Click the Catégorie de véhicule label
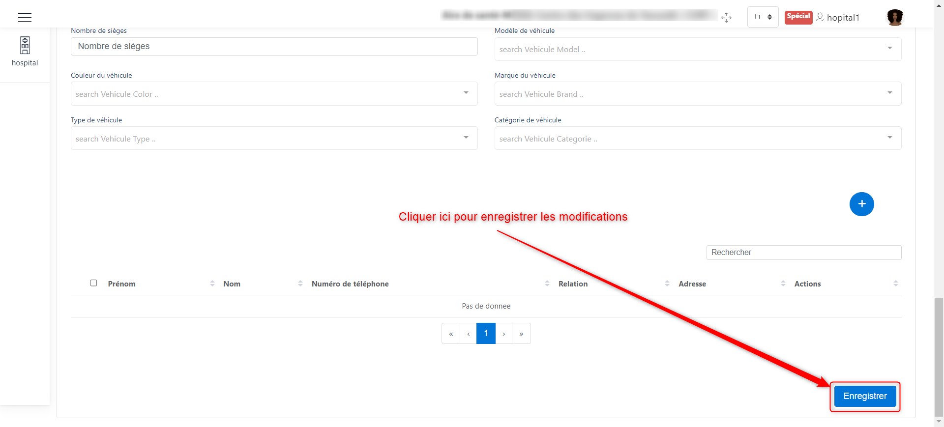Viewport: 944px width, 427px height. pyautogui.click(x=528, y=120)
